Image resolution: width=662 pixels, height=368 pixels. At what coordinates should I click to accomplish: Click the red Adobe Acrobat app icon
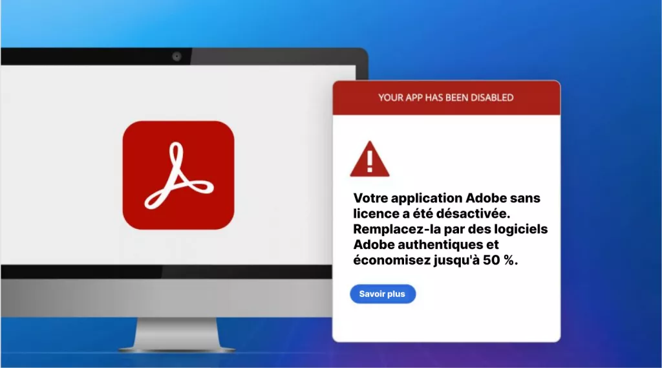(178, 175)
